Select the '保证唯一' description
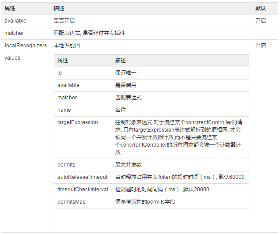The height and width of the screenshot is (235, 280). (126, 73)
